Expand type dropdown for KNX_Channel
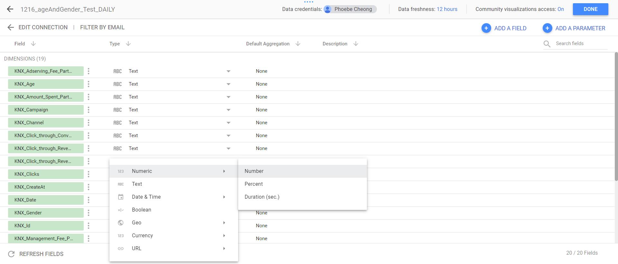This screenshot has width=618, height=264. 228,123
